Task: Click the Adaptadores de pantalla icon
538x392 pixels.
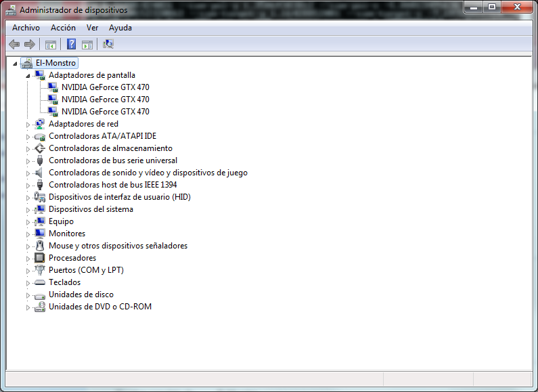Action: pos(40,75)
